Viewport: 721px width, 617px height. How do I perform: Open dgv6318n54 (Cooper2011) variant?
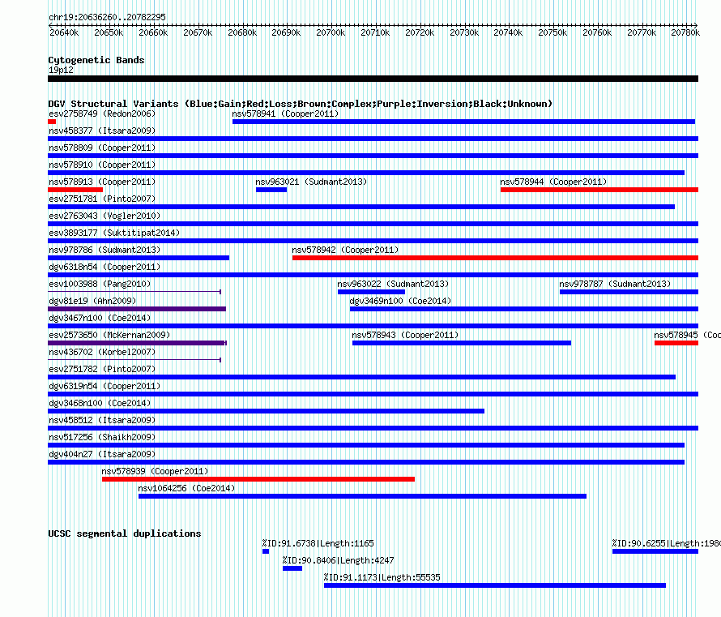click(373, 275)
